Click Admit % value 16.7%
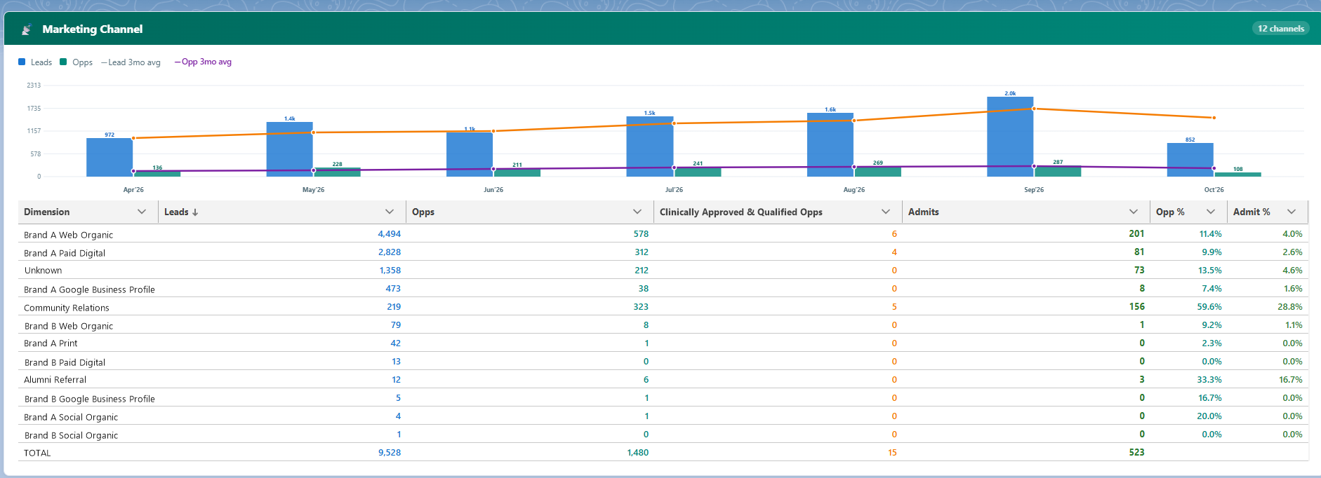The image size is (1321, 478). (1291, 380)
